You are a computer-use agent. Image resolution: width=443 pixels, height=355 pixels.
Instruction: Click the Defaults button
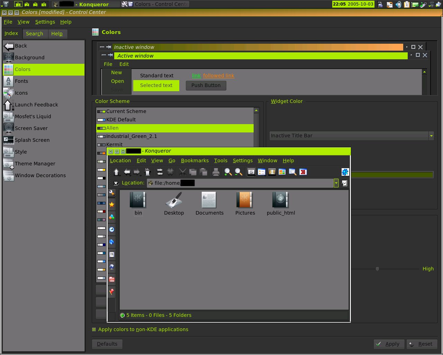point(107,344)
